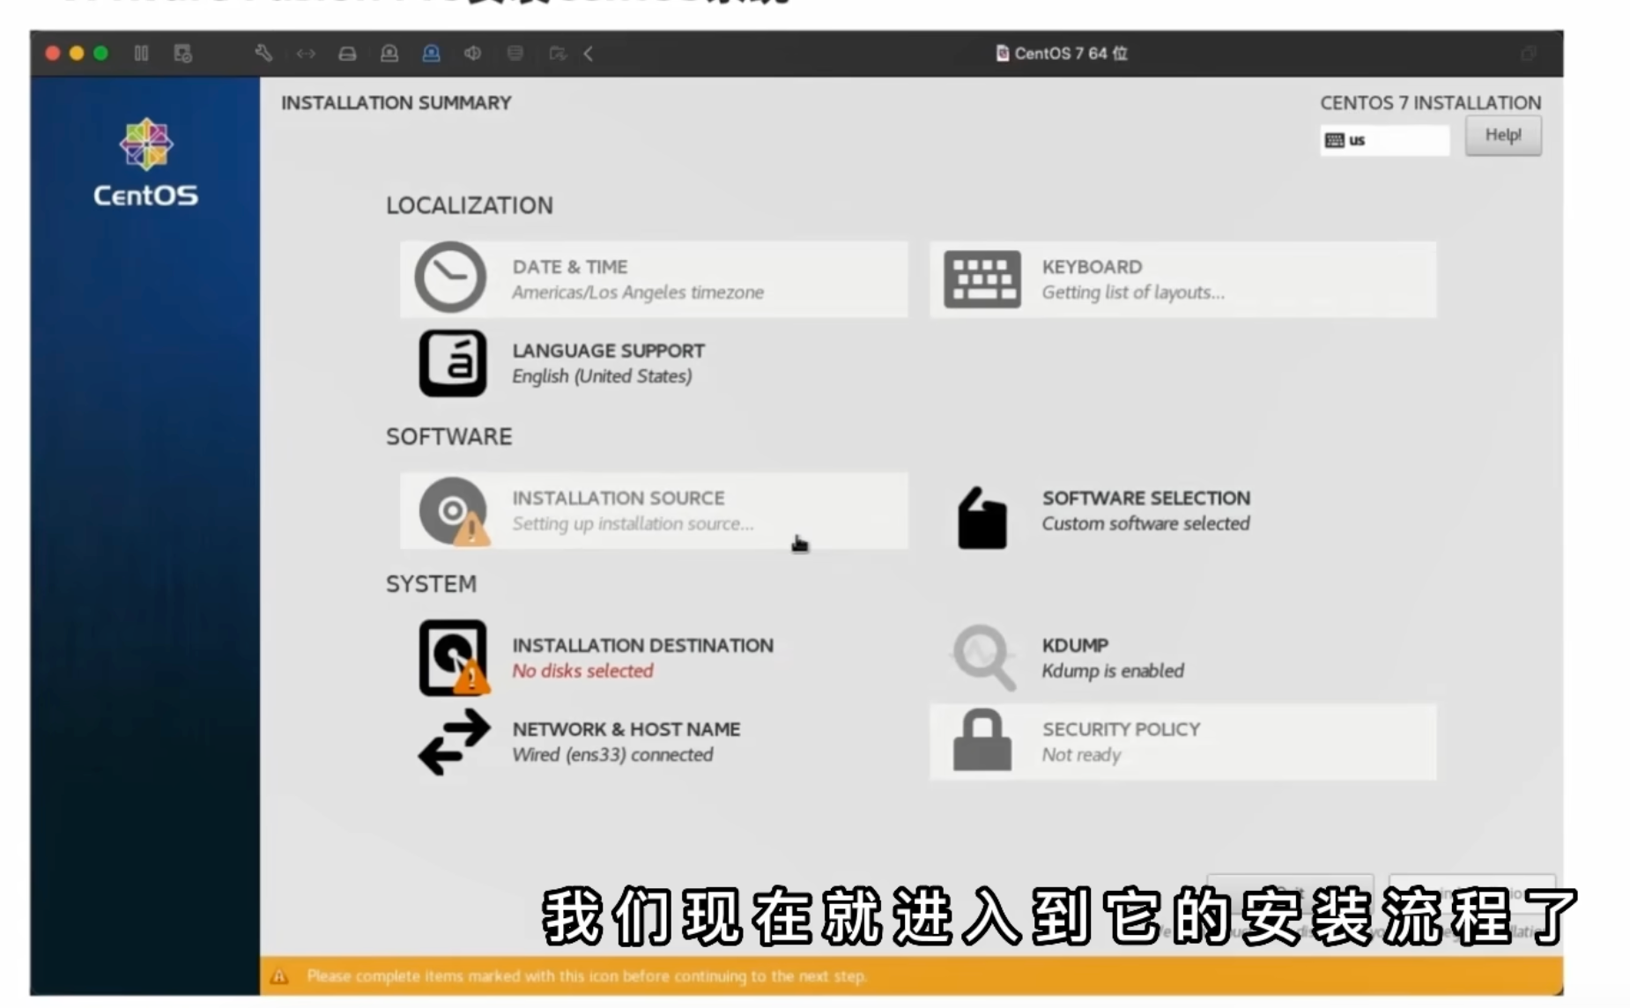The height and width of the screenshot is (1008, 1630).
Task: Open Network & Host Name settings
Action: pyautogui.click(x=654, y=742)
